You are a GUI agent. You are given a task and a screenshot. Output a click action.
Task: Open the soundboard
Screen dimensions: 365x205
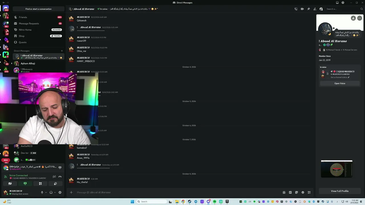[x=55, y=184]
